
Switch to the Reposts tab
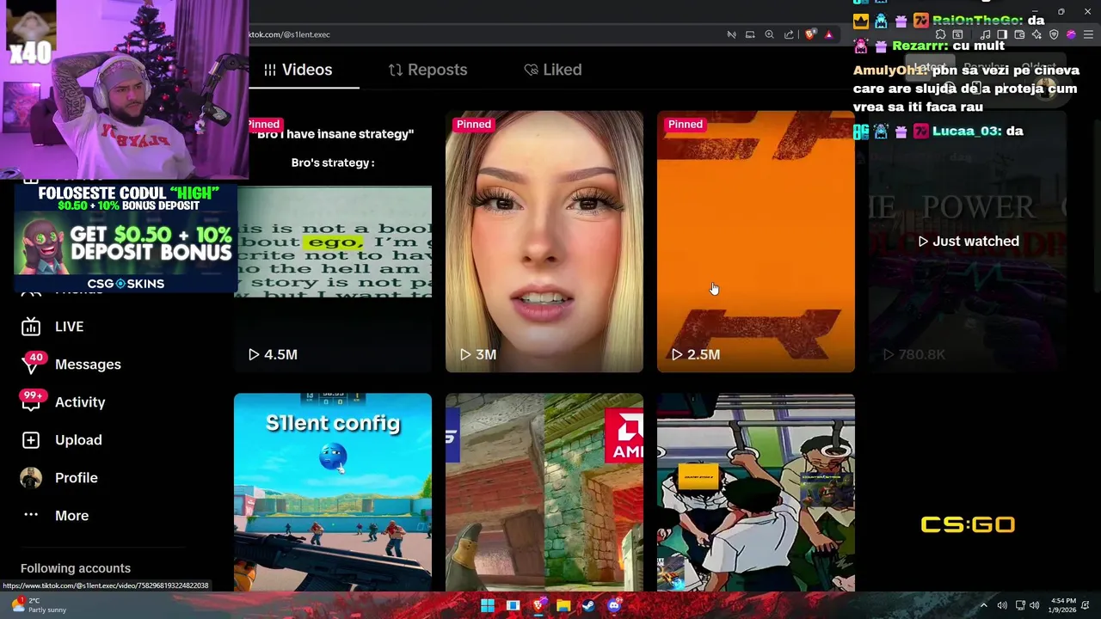(x=427, y=70)
